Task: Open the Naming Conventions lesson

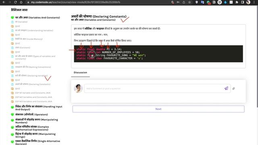Action: point(33,67)
